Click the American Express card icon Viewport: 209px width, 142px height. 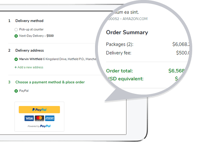click(50, 118)
